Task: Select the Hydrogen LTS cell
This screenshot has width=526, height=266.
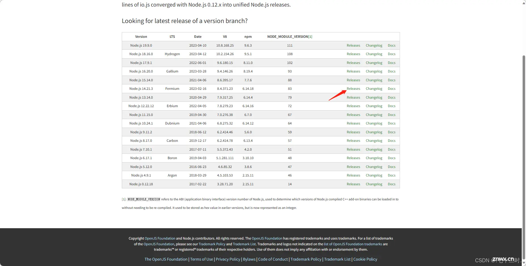Action: pos(172,54)
